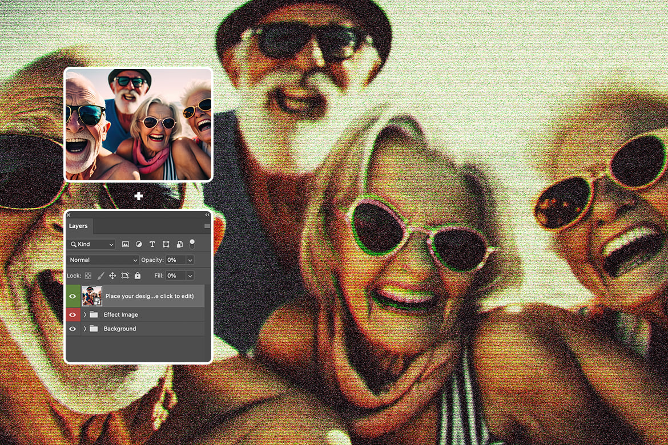Viewport: 668px width, 445px height.
Task: Filter layers by pixel layers icon
Action: point(125,244)
